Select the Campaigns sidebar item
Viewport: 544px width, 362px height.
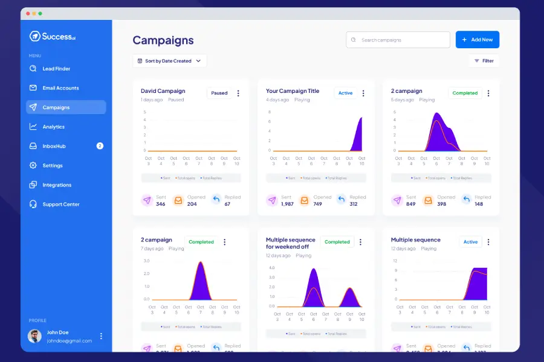pos(66,107)
